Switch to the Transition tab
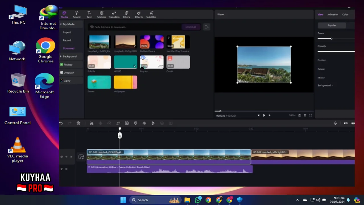The height and width of the screenshot is (205, 364). pyautogui.click(x=114, y=15)
